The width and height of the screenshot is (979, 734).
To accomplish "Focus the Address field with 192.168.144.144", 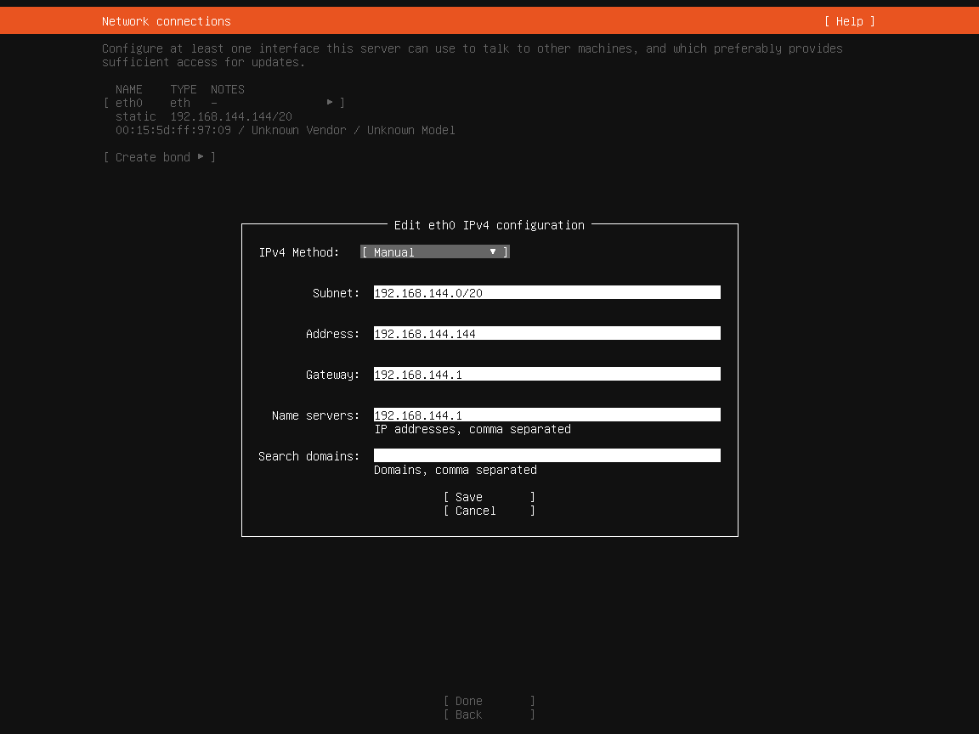I will click(546, 334).
